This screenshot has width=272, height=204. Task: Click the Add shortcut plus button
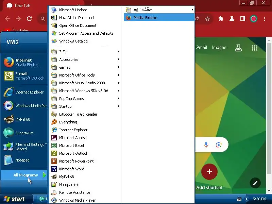click(209, 172)
